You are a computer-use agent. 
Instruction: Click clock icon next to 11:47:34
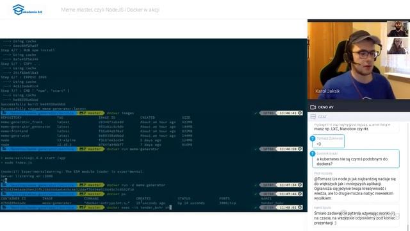pyautogui.click(x=300, y=185)
